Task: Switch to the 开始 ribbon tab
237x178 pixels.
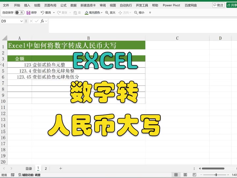Action: (17, 5)
